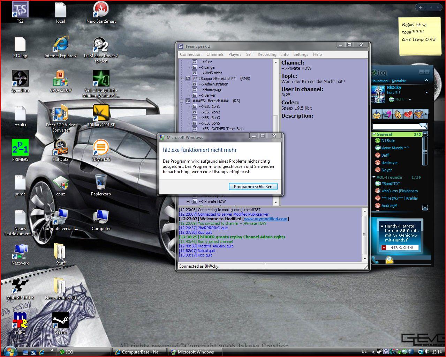
Task: Open TeamSpeak Self menu
Action: point(249,54)
